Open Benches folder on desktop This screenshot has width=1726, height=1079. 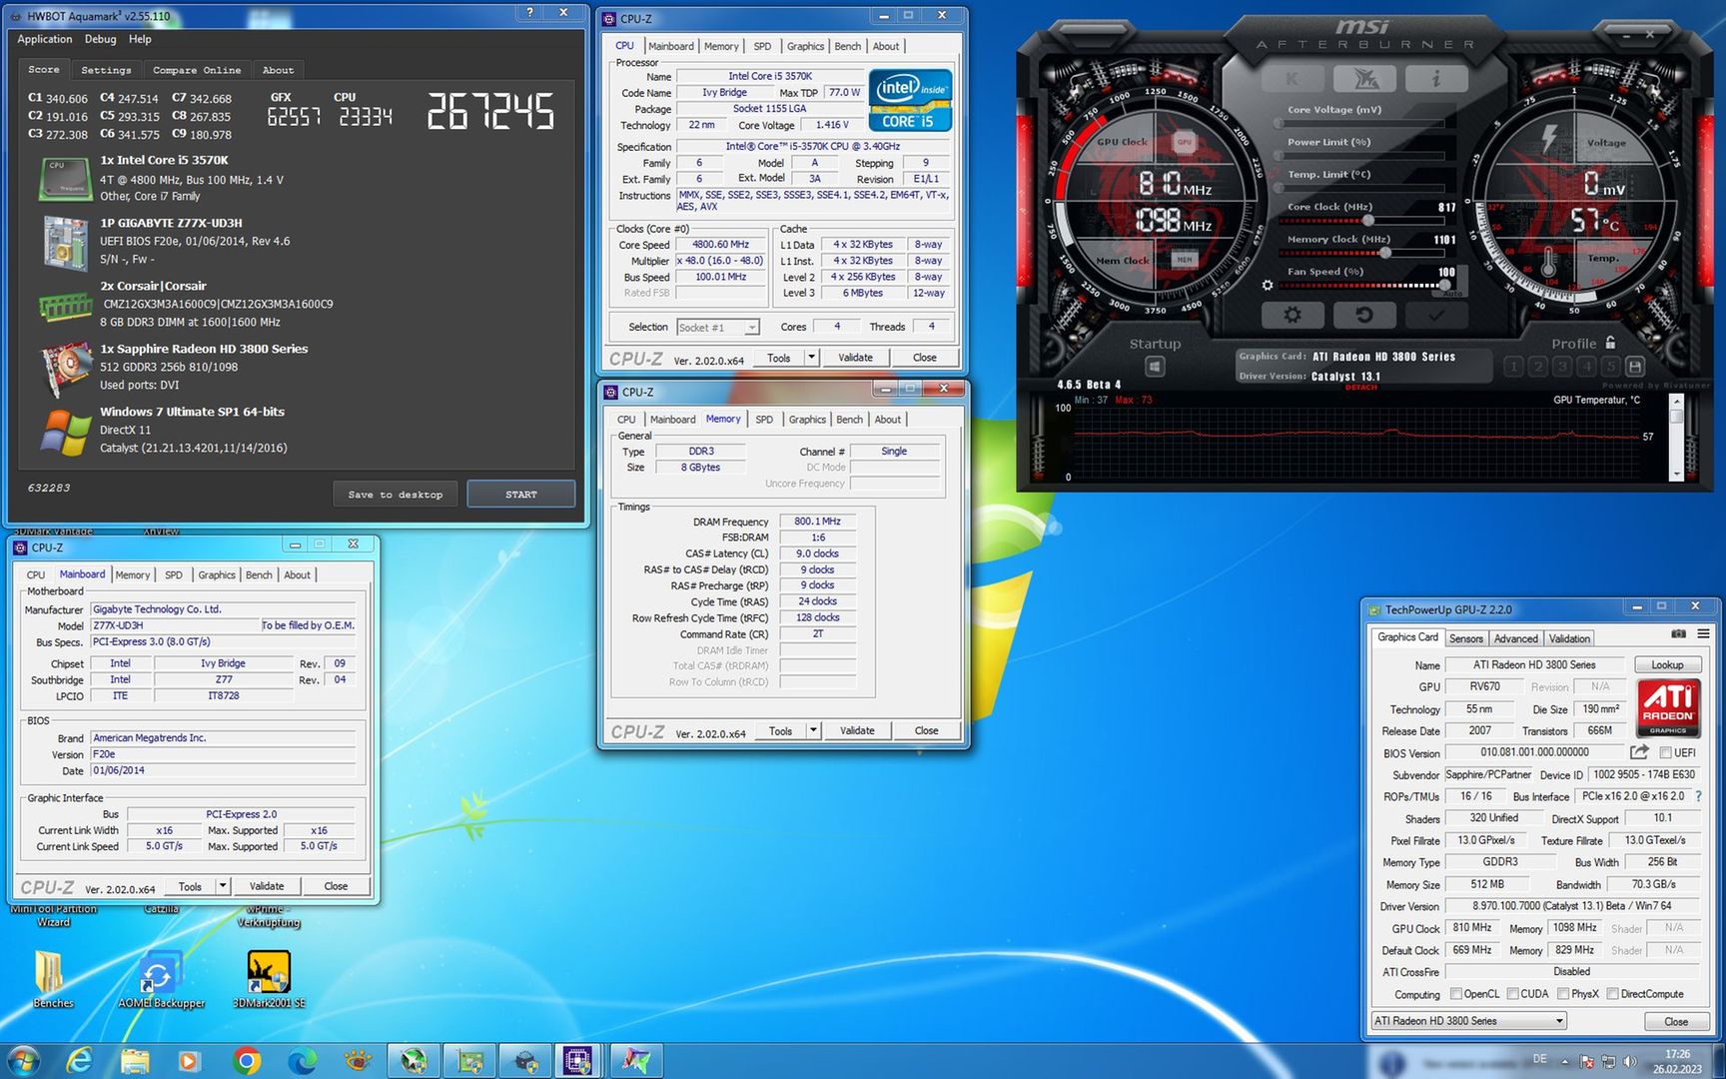click(x=53, y=979)
